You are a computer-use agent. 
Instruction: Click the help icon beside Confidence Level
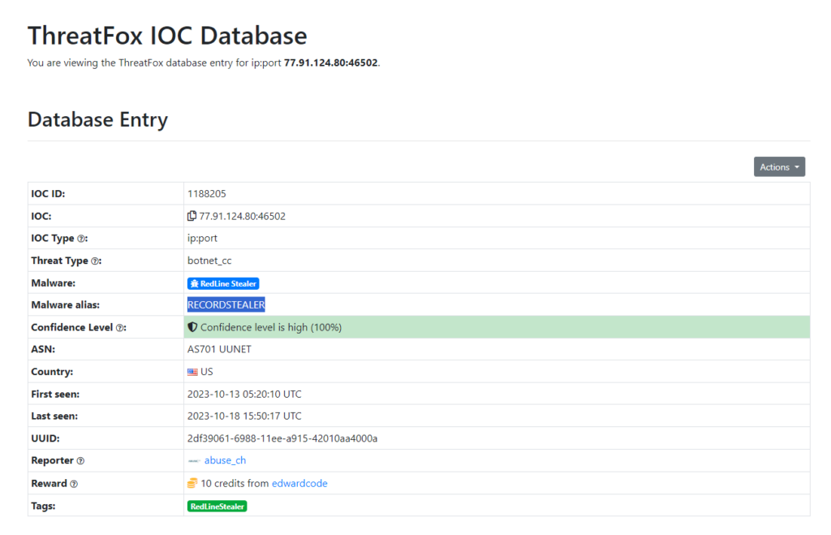121,328
